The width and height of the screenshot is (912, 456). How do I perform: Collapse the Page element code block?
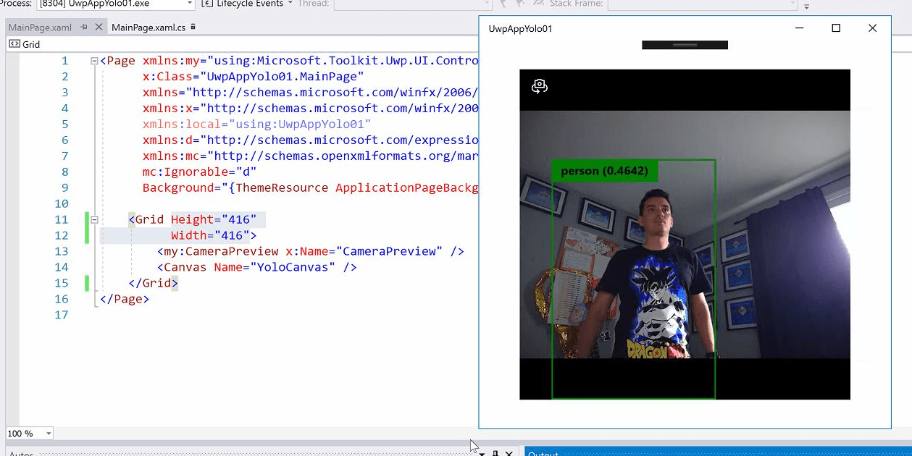(x=94, y=61)
